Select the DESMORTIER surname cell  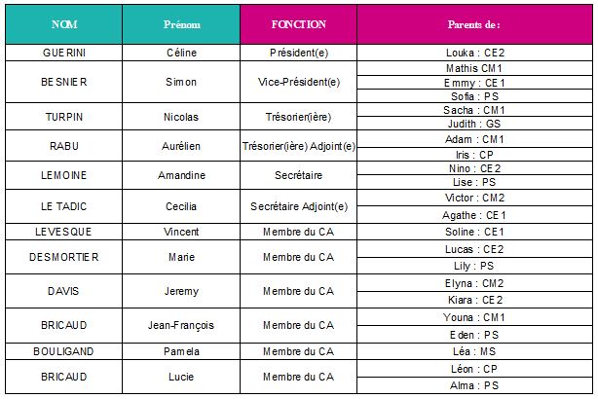click(64, 257)
